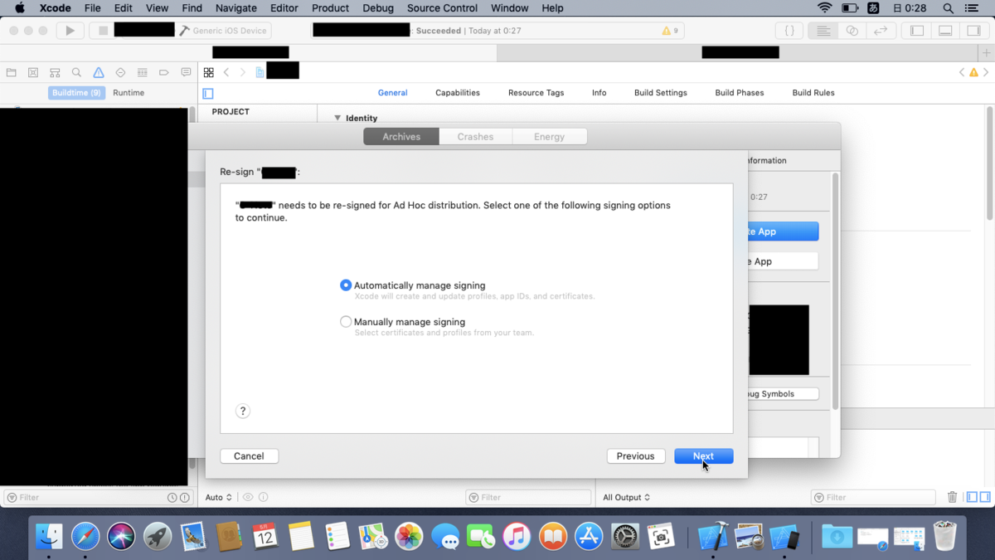Select Manually manage signing radio button
Viewport: 995px width, 560px height.
346,322
